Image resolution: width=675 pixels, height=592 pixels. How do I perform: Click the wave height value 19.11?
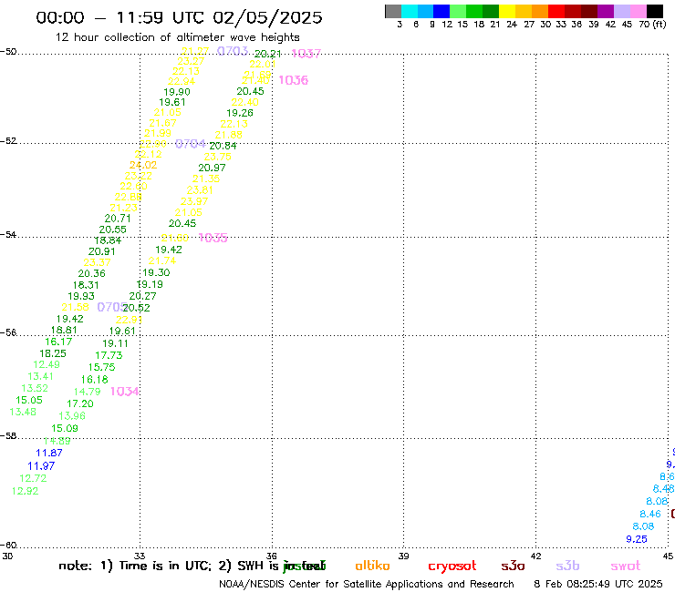[x=115, y=343]
